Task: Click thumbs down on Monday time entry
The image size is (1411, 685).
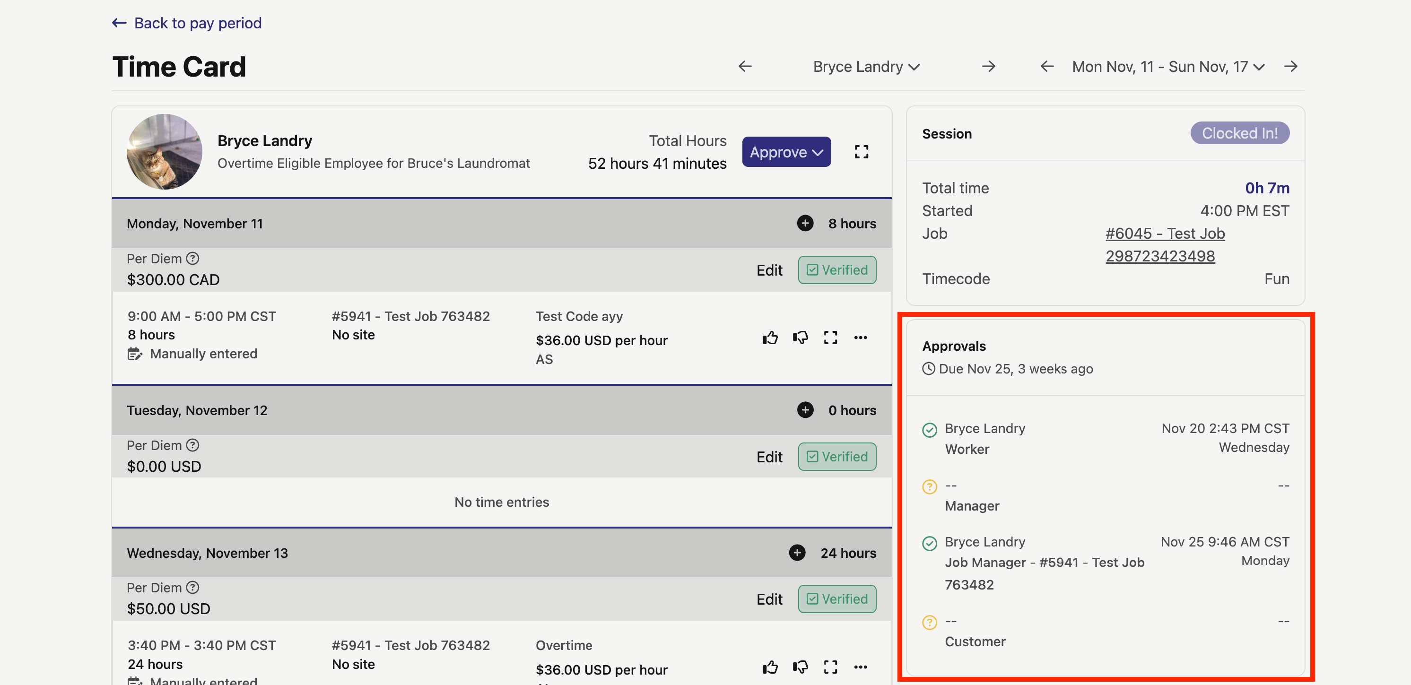Action: [x=800, y=338]
